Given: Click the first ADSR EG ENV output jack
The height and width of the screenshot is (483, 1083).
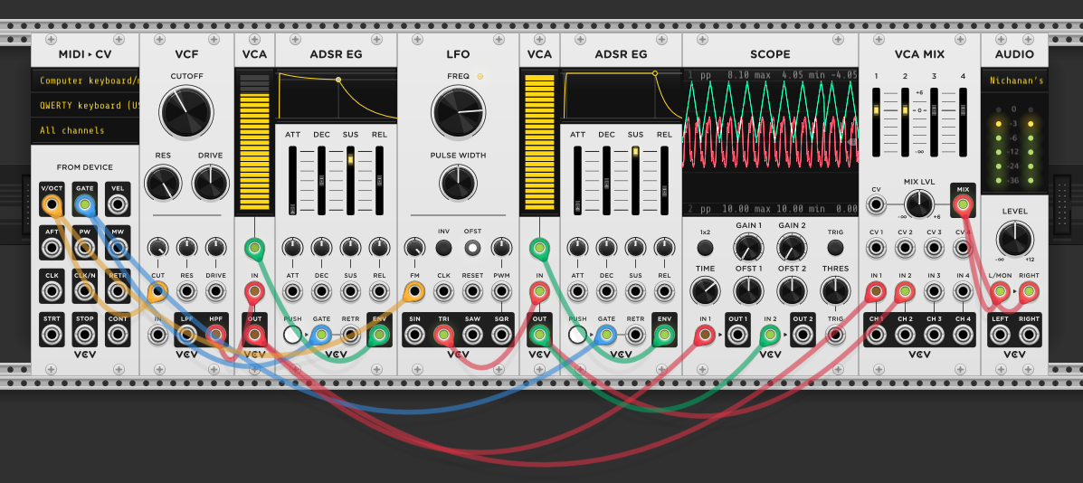Looking at the screenshot, I should click(379, 336).
